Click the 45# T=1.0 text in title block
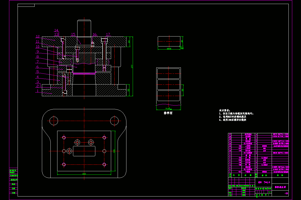Screen dimensions: 301x200 pyautogui.click(x=264, y=182)
